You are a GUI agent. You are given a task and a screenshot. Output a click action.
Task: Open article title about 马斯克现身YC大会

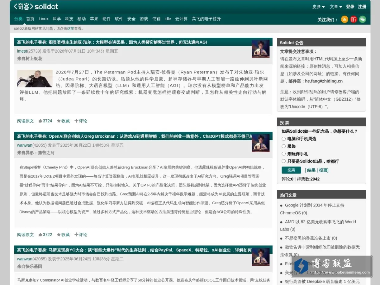(151, 250)
